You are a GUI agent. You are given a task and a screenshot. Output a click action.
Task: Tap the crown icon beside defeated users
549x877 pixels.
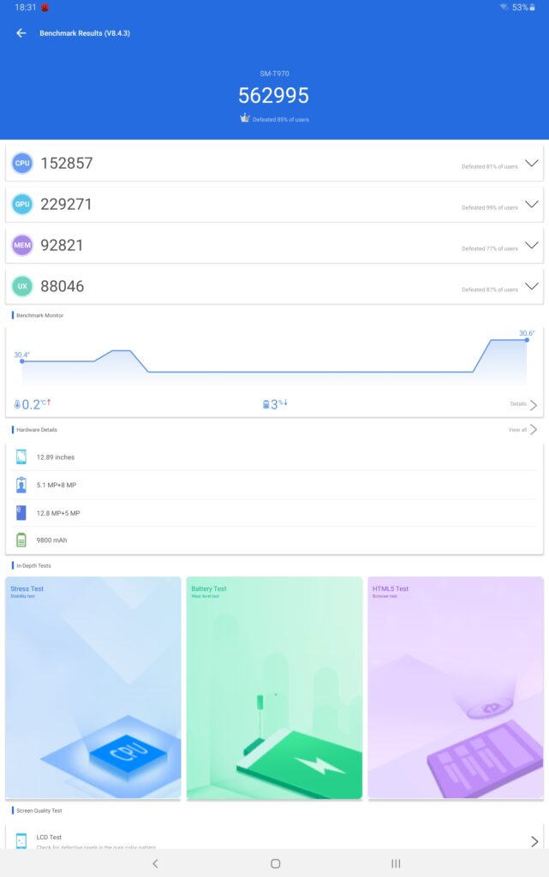click(245, 118)
